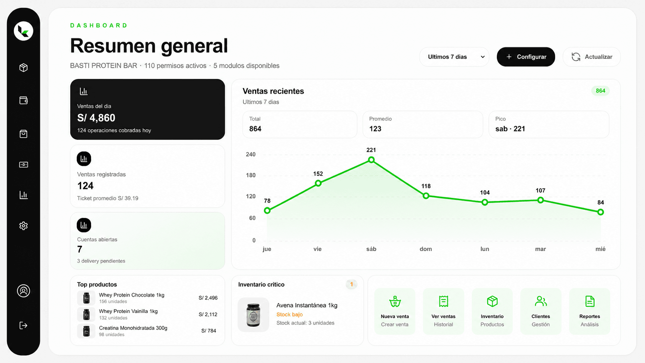Screen dimensions: 645x363
Task: Click the logout icon in the sidebar
Action: (x=24, y=326)
